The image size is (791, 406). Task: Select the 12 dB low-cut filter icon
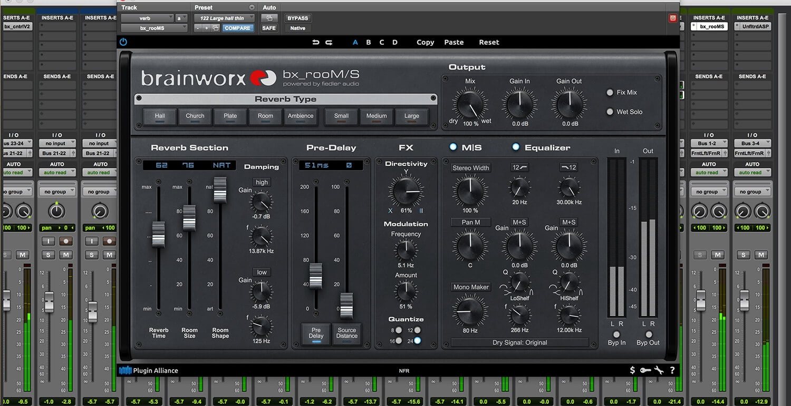[519, 167]
